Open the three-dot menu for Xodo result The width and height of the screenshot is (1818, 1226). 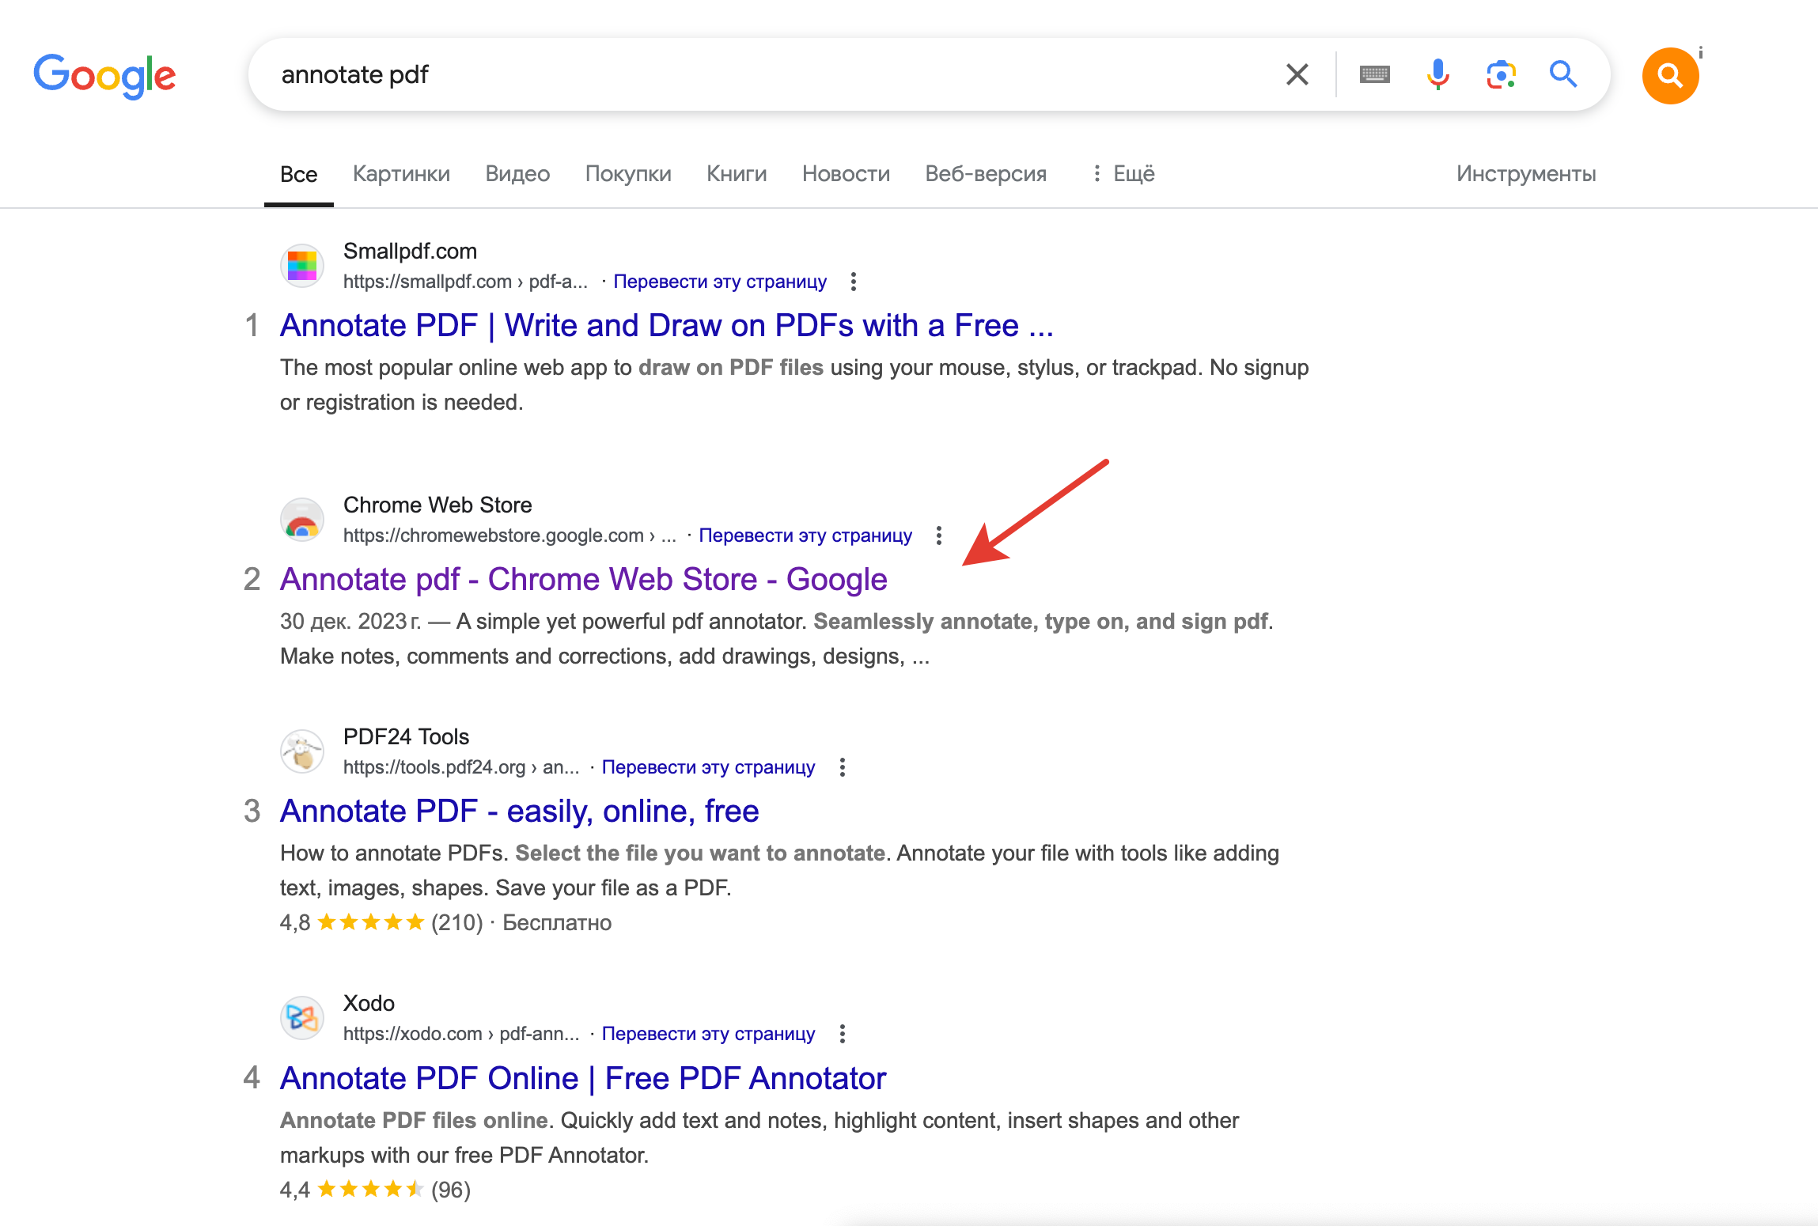coord(843,1034)
